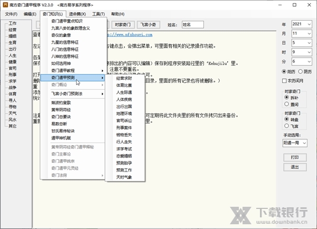Select 工作 in the left tree

click(13, 23)
